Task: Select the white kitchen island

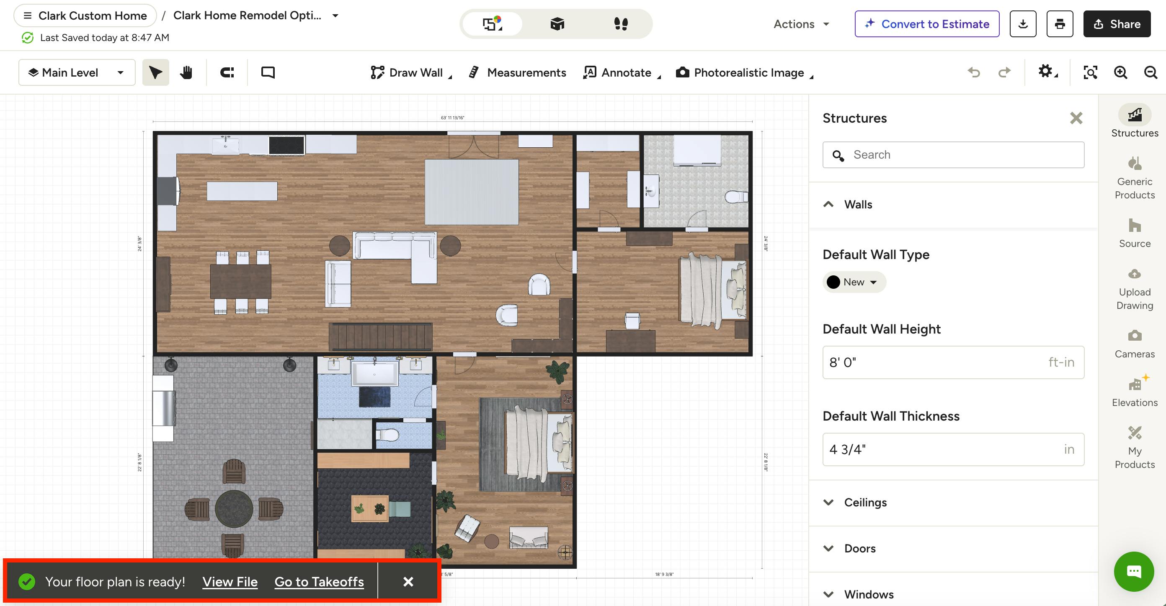Action: coord(242,191)
